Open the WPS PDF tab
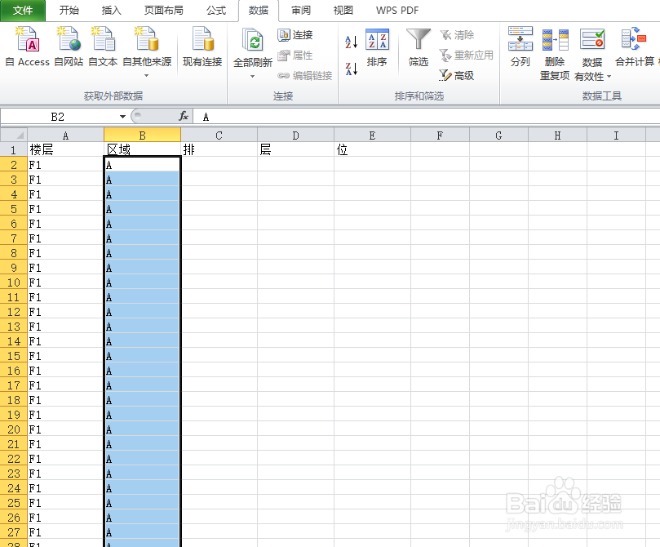660x547 pixels. pos(397,11)
